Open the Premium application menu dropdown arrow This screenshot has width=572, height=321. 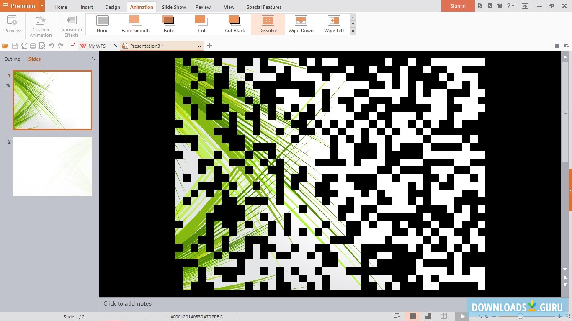coord(42,6)
